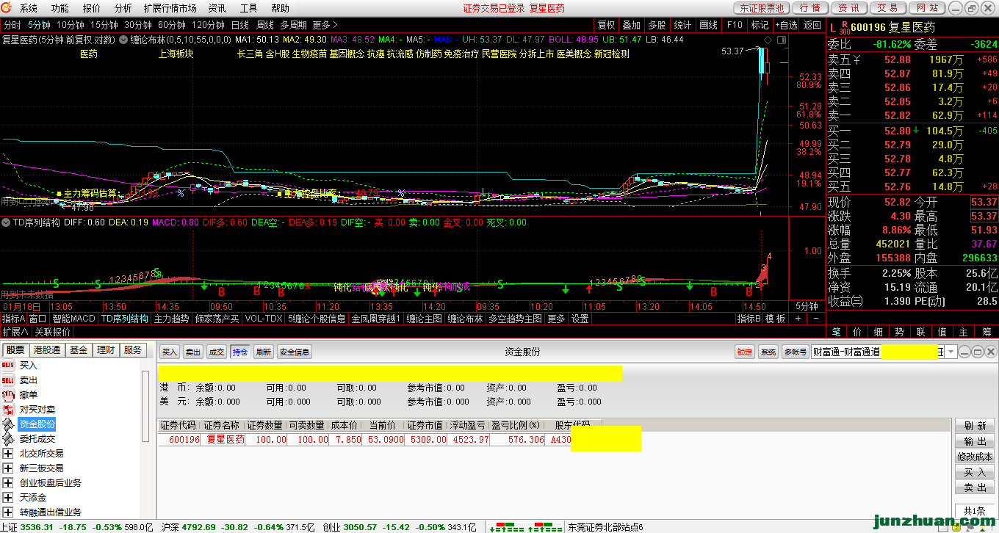Click the red SELL icon beside 卖出
Viewport: 999px width, 533px height.
coord(9,380)
